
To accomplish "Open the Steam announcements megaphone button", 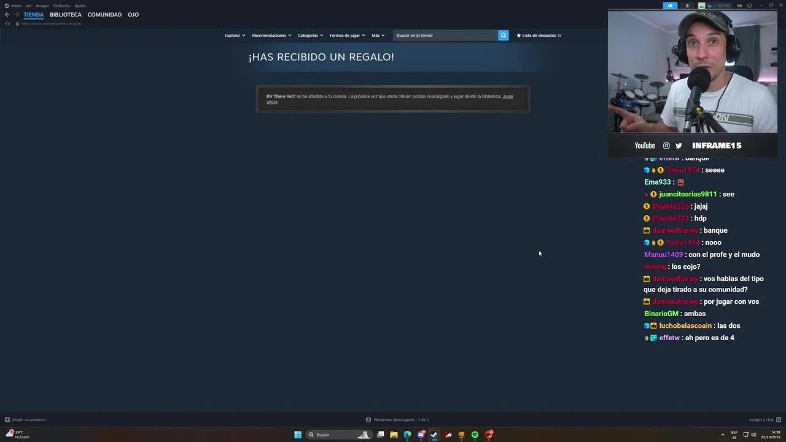I will tap(670, 6).
